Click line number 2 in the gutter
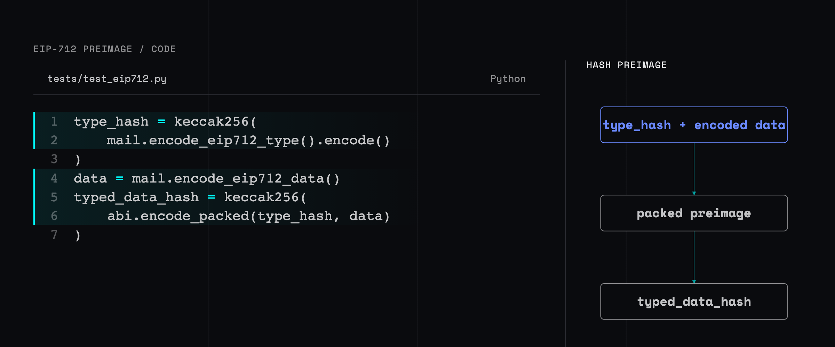Image resolution: width=835 pixels, height=347 pixels. tap(54, 140)
